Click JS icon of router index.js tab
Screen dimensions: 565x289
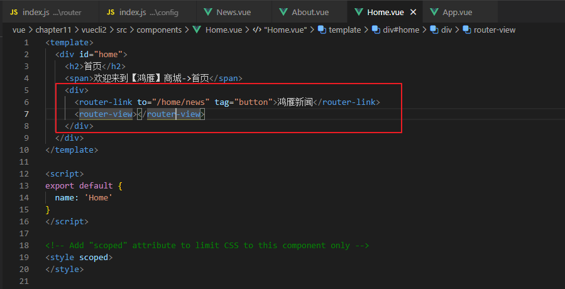14,13
